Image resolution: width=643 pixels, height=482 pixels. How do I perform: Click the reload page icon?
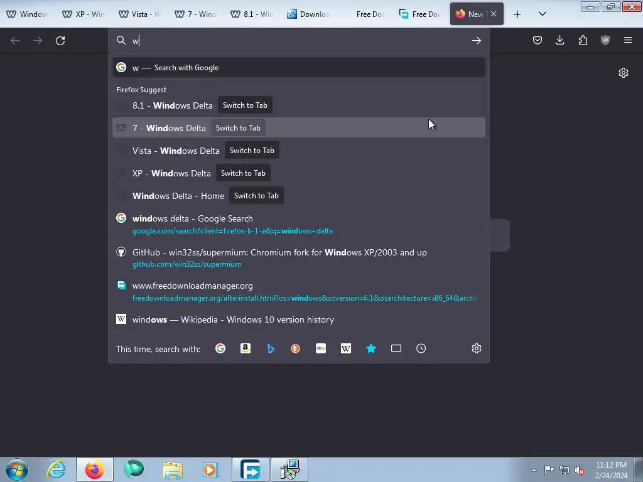coord(60,41)
